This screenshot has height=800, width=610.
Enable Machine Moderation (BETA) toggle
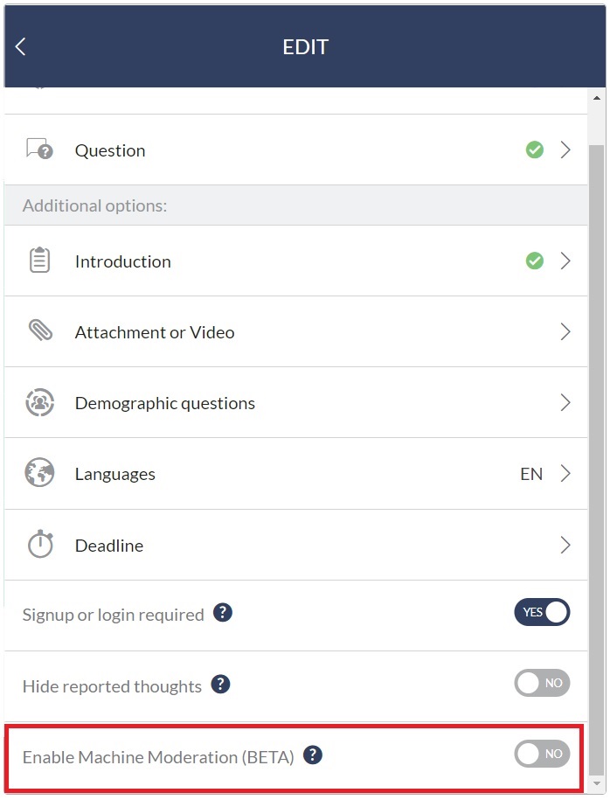[x=542, y=754]
